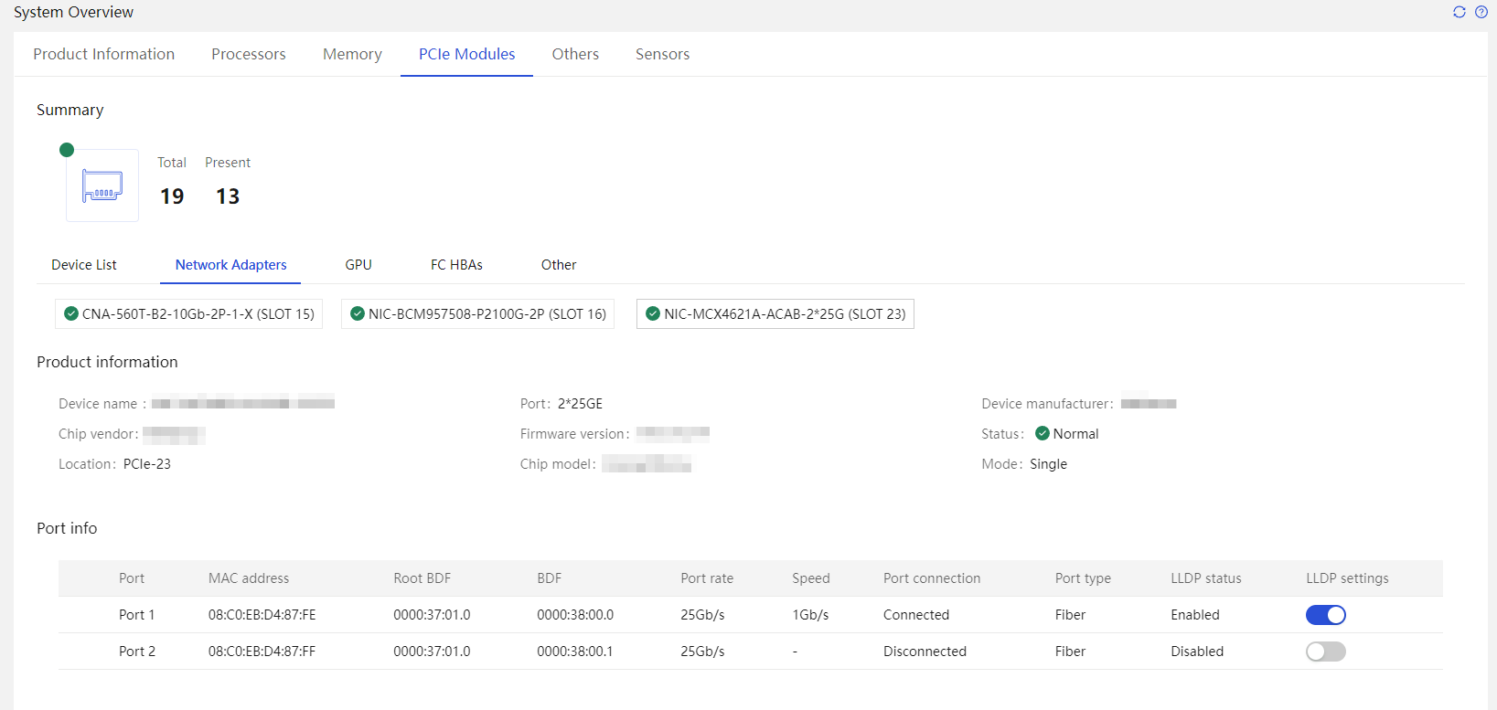Screen dimensions: 1497x710
Task: Select the NIC-BCM957508-P2100G-2P (SLOT 16) adapter
Action: (477, 313)
